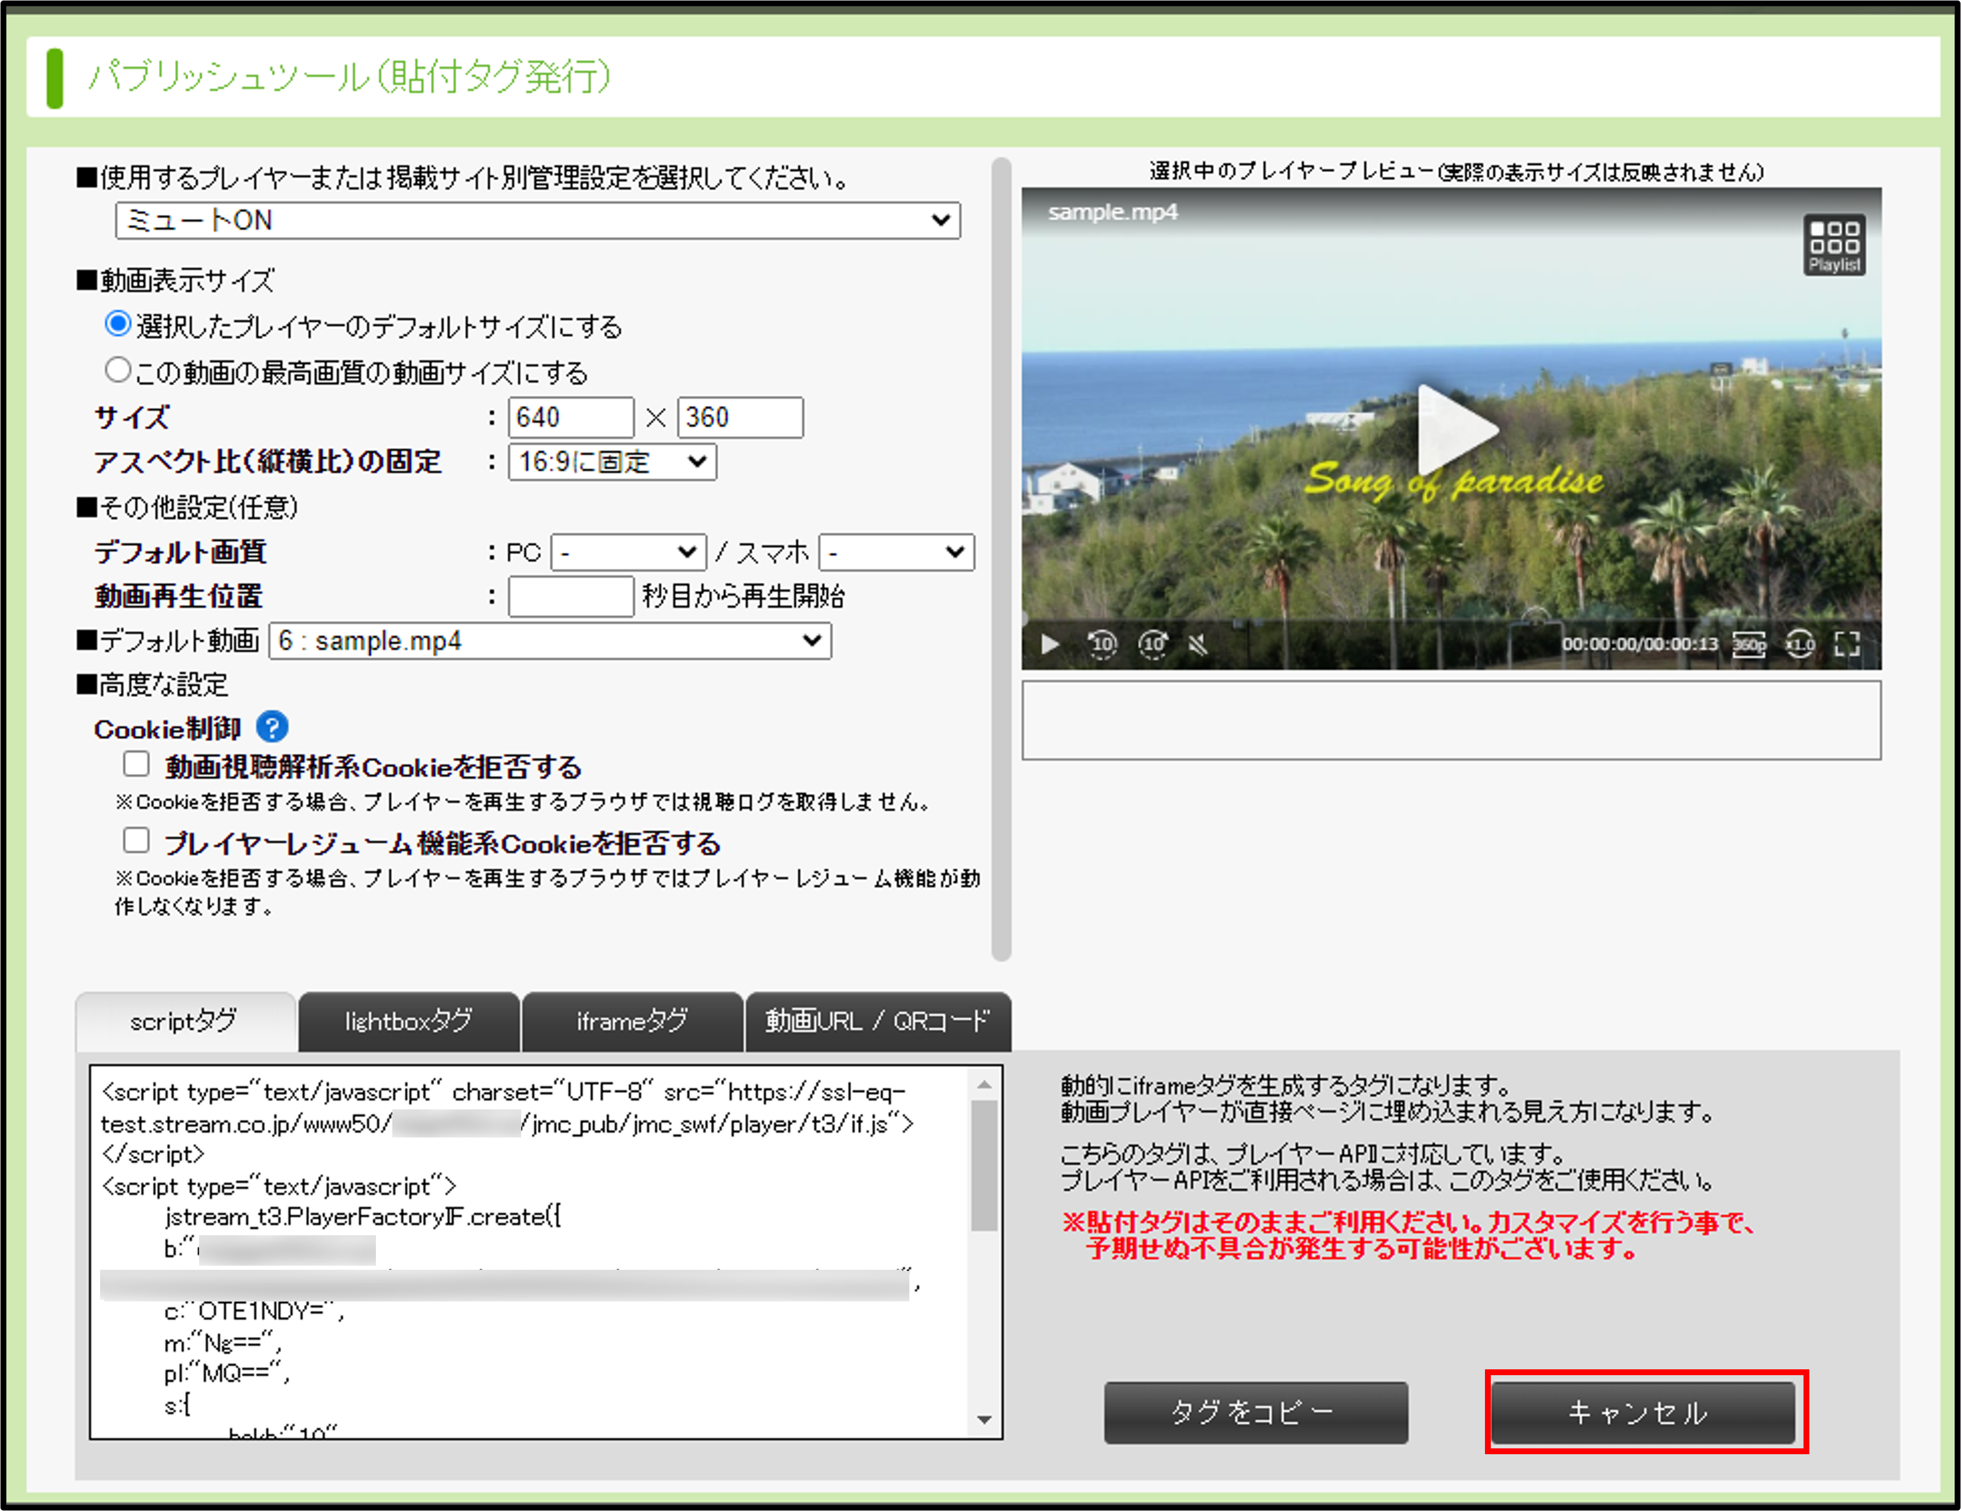The width and height of the screenshot is (1961, 1511).
Task: Open the ミュートON player selection dropdown
Action: click(x=538, y=220)
